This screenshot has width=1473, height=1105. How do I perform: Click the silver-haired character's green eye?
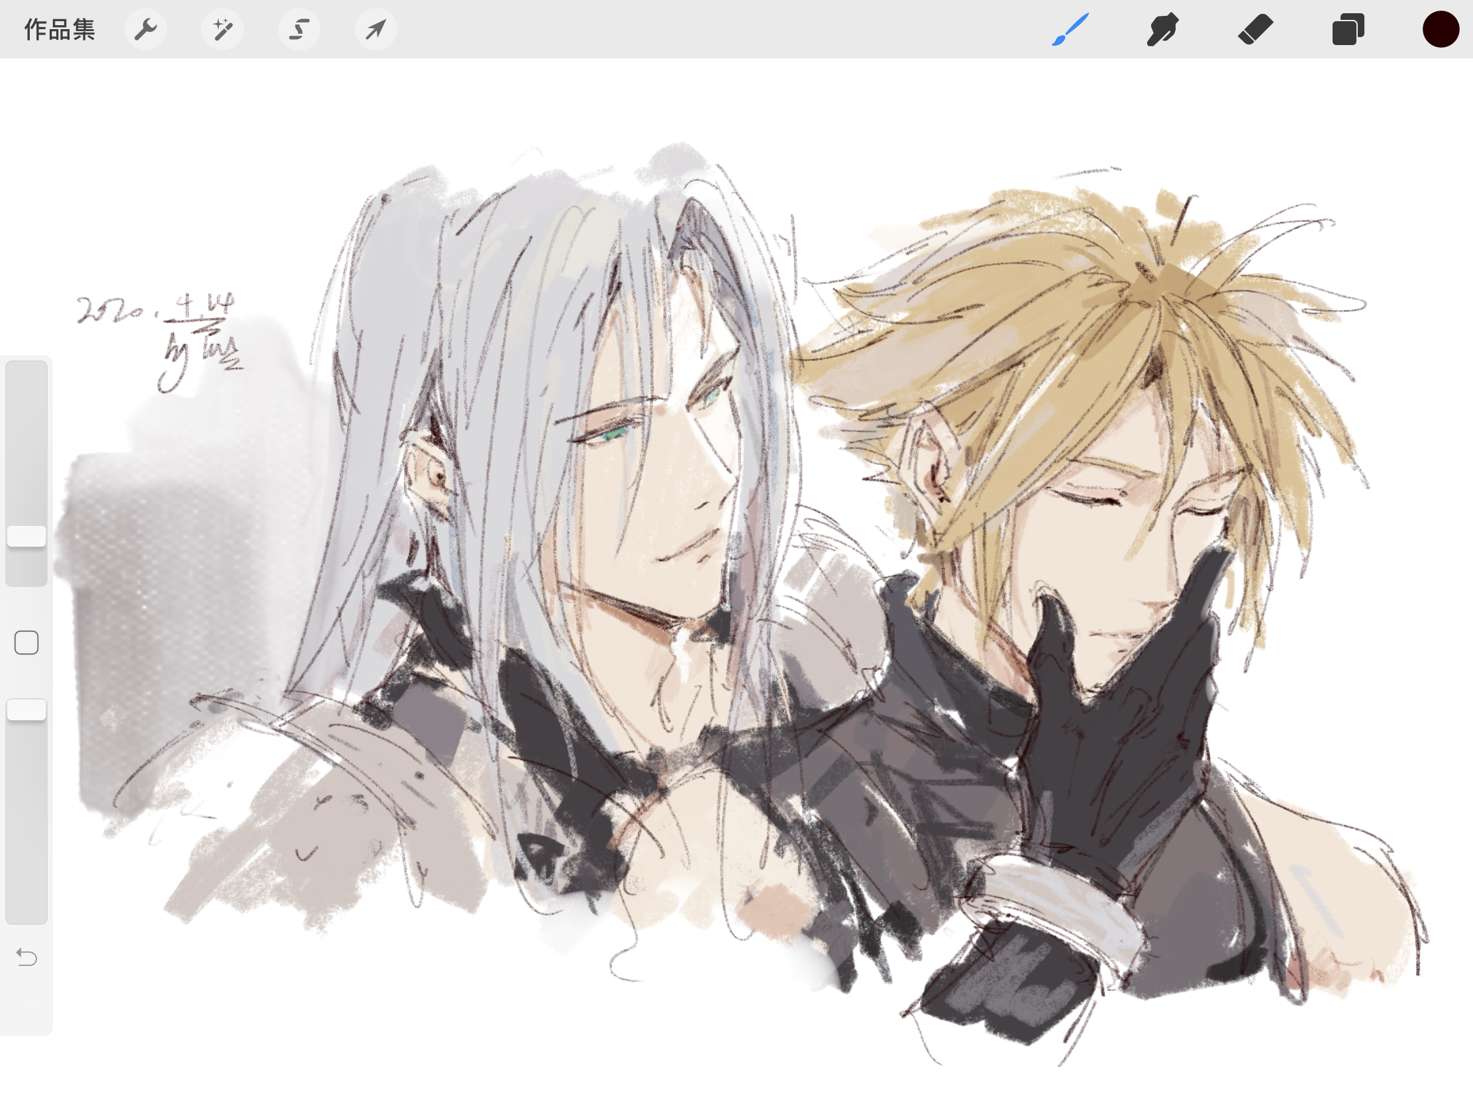point(614,435)
